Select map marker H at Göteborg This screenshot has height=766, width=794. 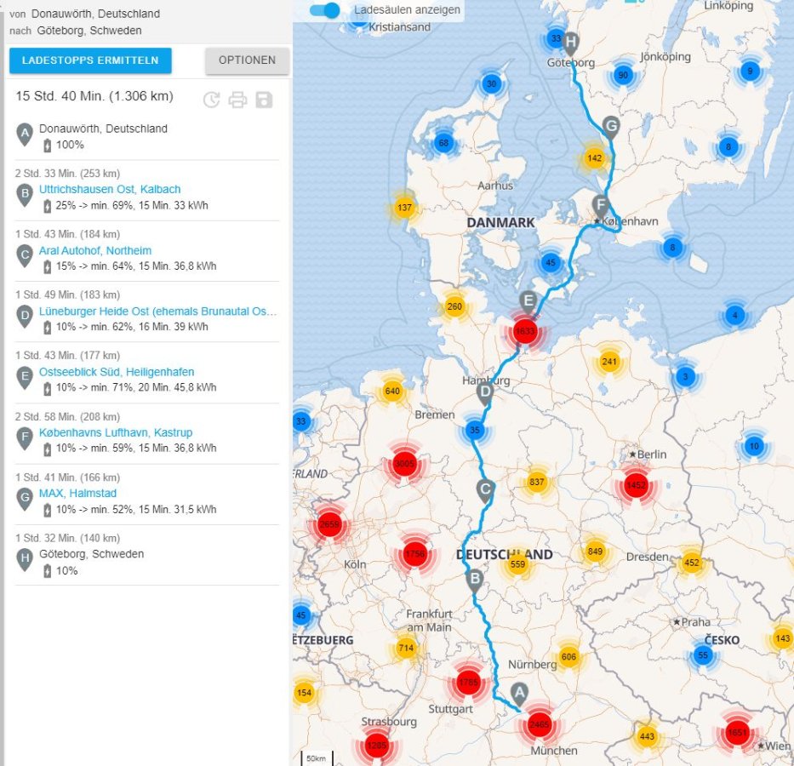click(571, 41)
